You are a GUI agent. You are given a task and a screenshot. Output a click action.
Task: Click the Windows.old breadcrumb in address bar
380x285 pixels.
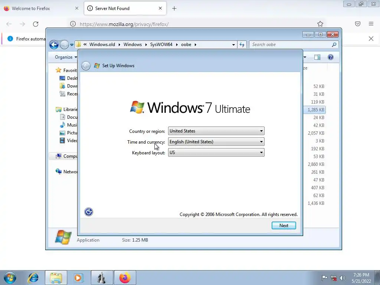coord(102,45)
